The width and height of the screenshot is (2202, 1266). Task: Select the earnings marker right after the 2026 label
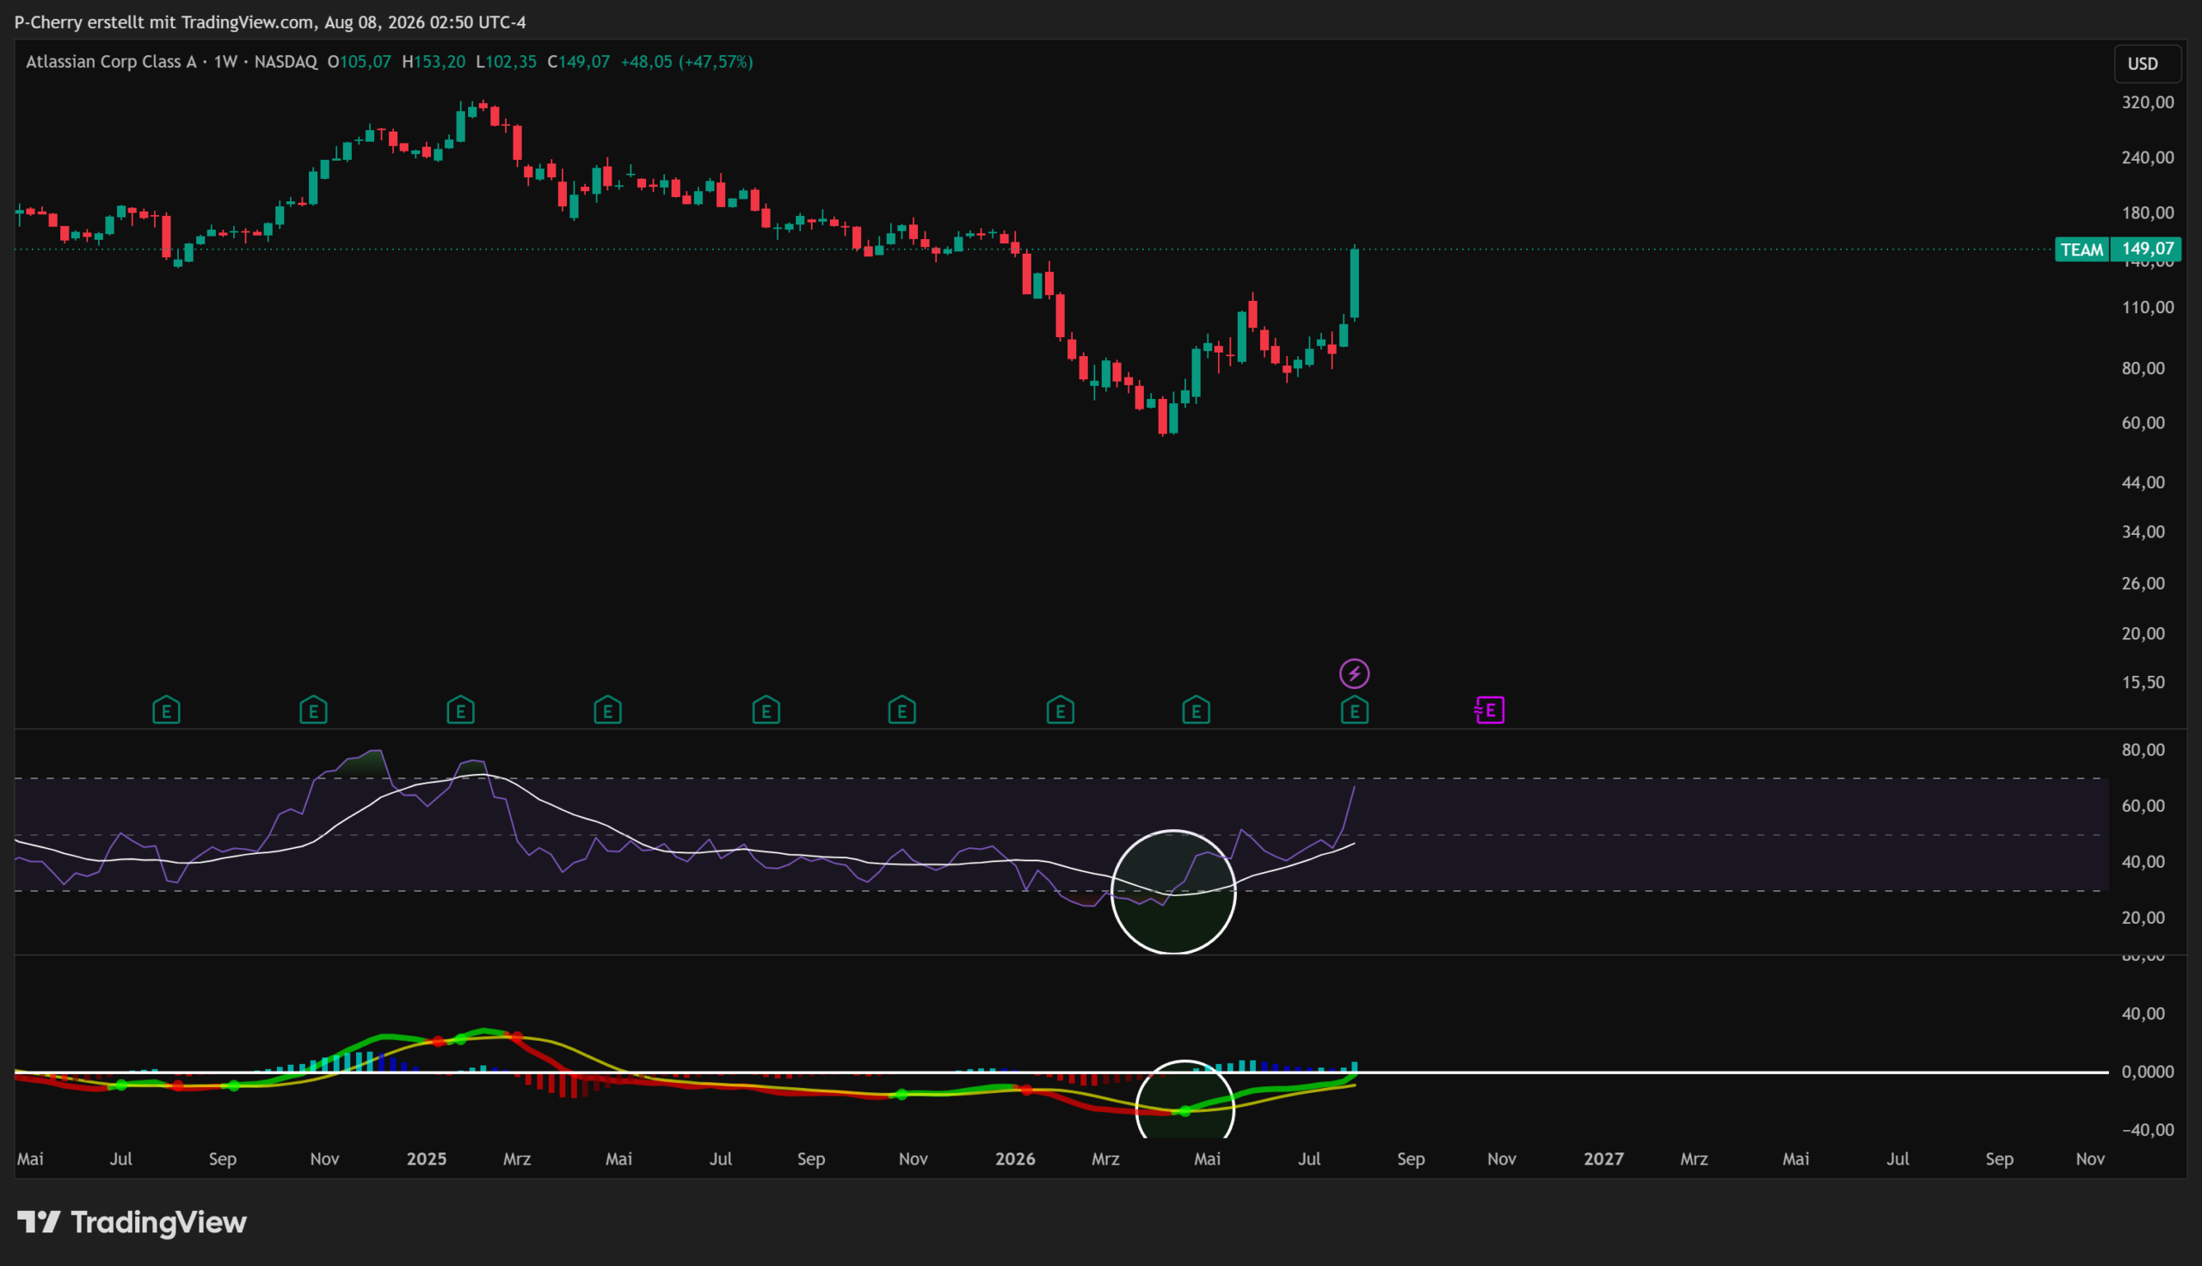[1061, 710]
